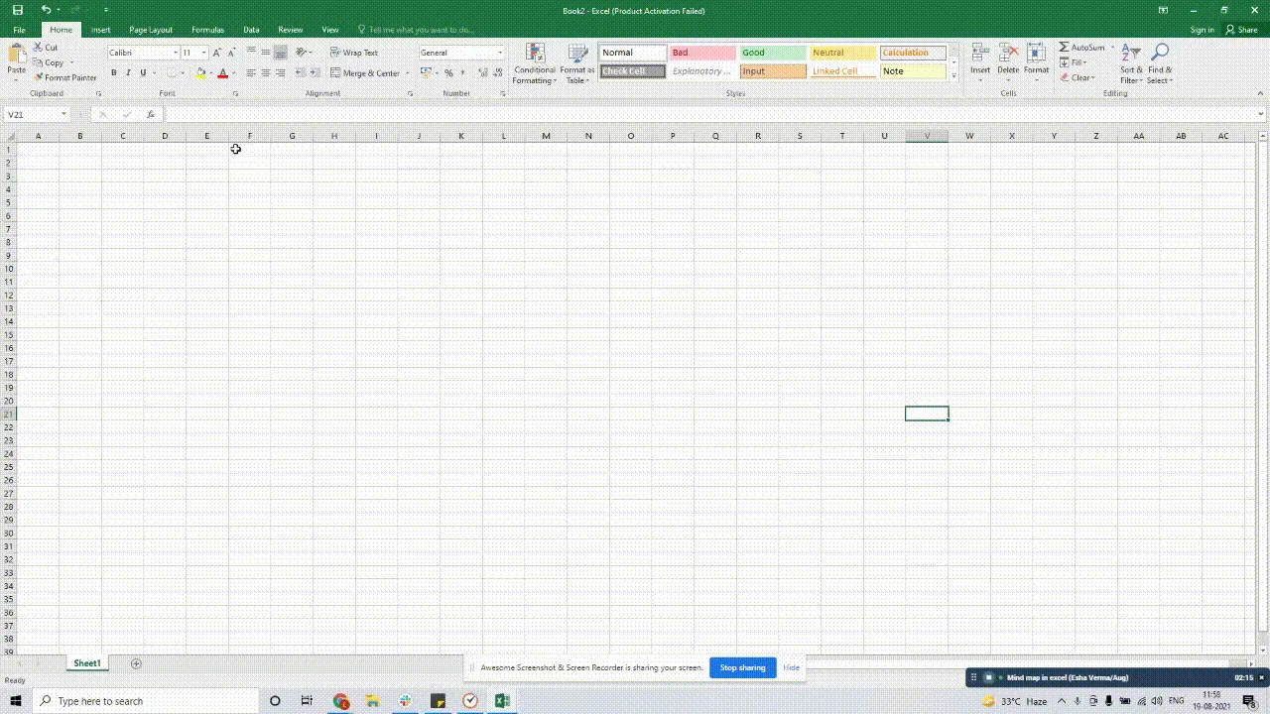Apply the Percent number style
1270x714 pixels.
click(448, 72)
